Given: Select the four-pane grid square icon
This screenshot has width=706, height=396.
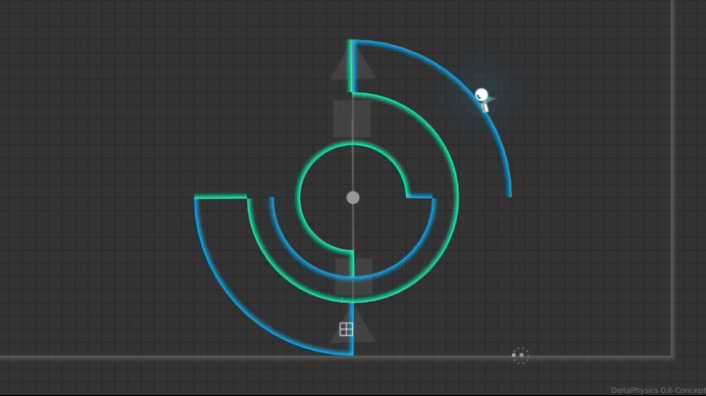Looking at the screenshot, I should pos(346,329).
